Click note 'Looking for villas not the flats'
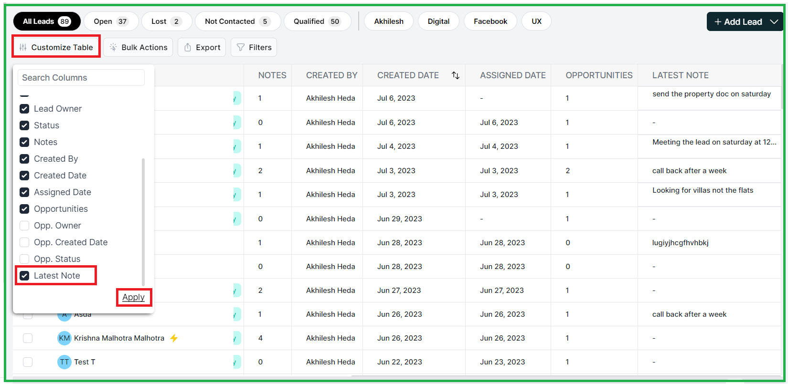This screenshot has width=788, height=384. (703, 190)
